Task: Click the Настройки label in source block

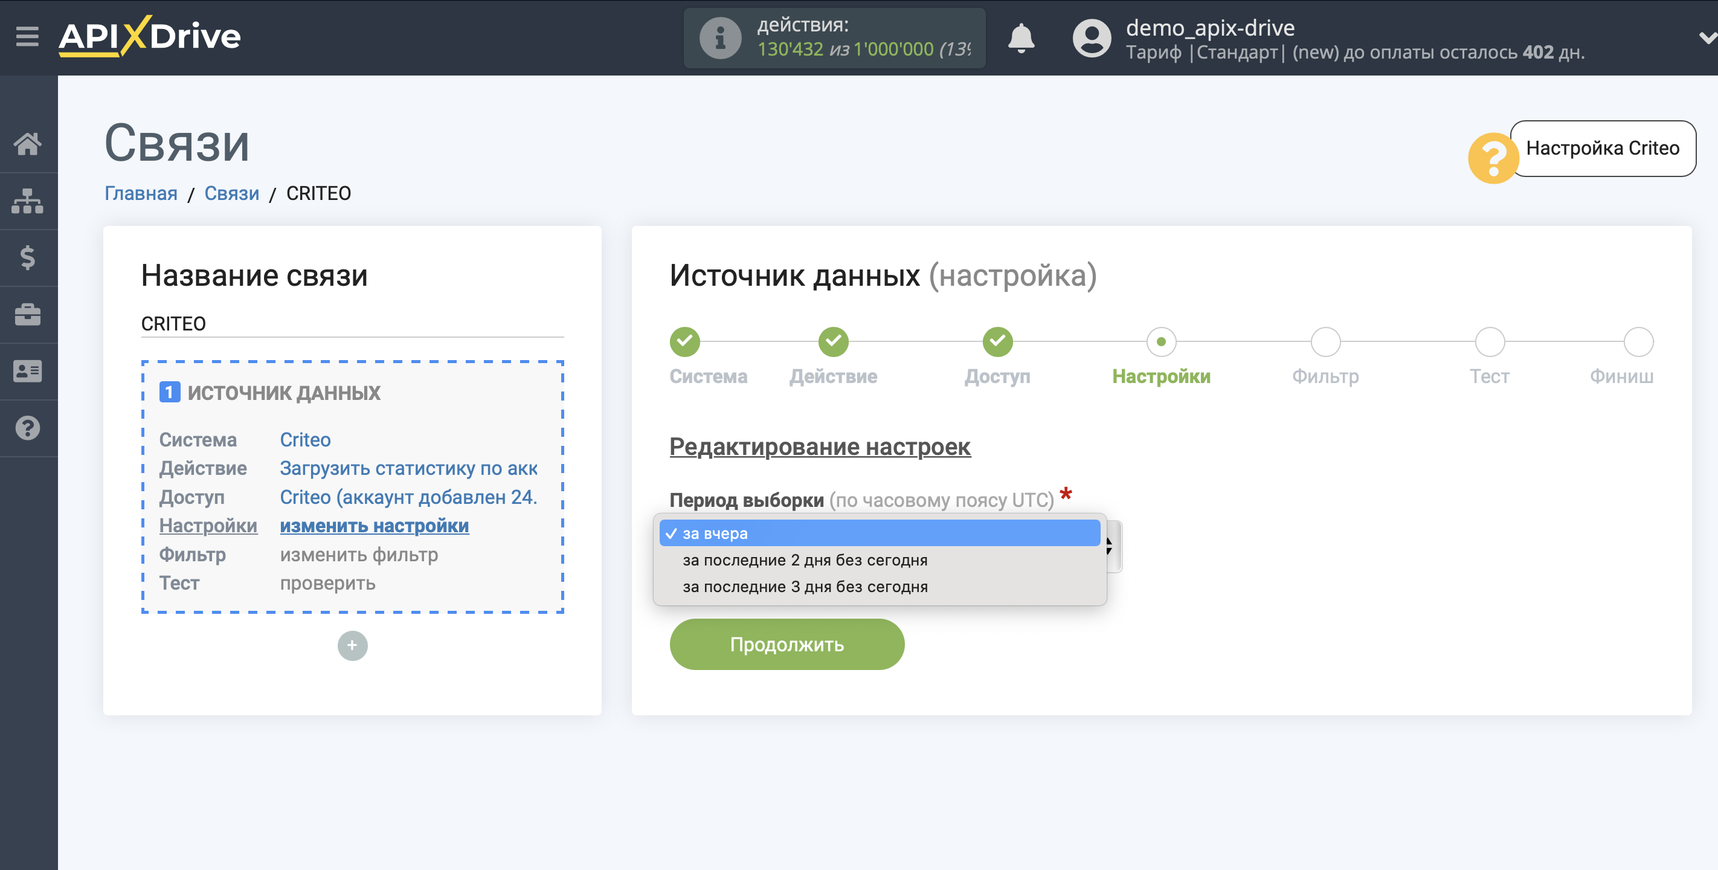Action: (x=208, y=526)
